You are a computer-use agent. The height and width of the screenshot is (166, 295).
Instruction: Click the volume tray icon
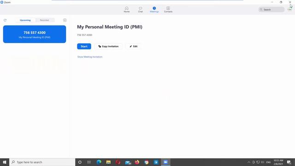point(262,162)
